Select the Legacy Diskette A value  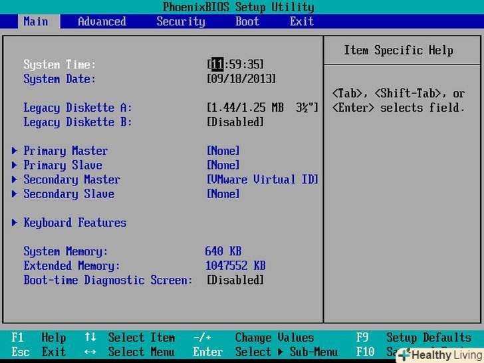tap(263, 108)
